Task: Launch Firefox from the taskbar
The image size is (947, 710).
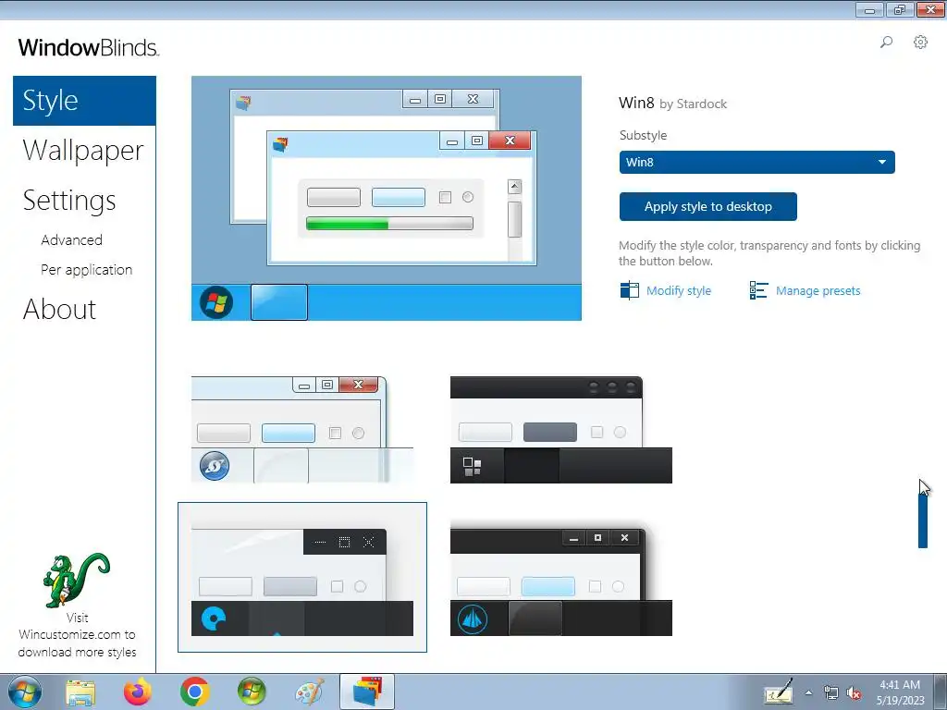Action: pos(138,692)
